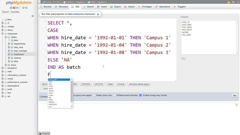Toggle Bind parameters checkbox
240x135 pixels.
42,89
